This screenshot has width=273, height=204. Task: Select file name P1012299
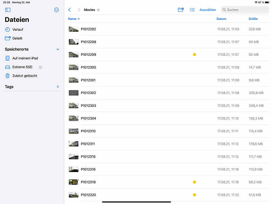click(88, 55)
